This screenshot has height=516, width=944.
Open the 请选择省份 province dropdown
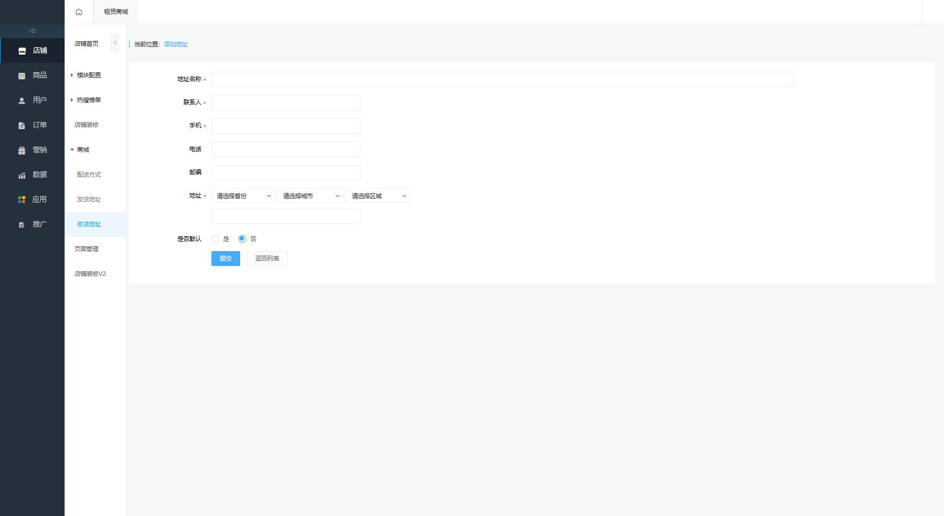pyautogui.click(x=243, y=196)
